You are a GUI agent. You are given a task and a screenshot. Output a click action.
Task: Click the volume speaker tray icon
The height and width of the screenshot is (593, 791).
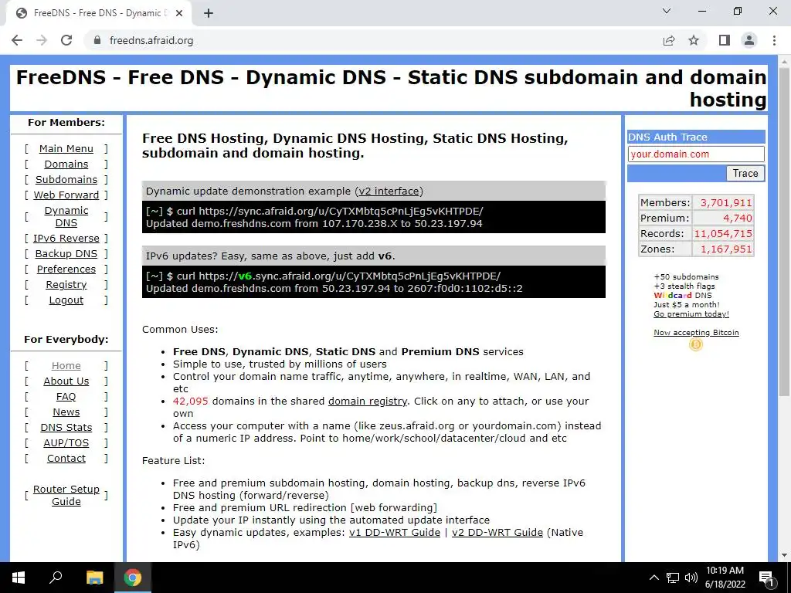tap(691, 578)
